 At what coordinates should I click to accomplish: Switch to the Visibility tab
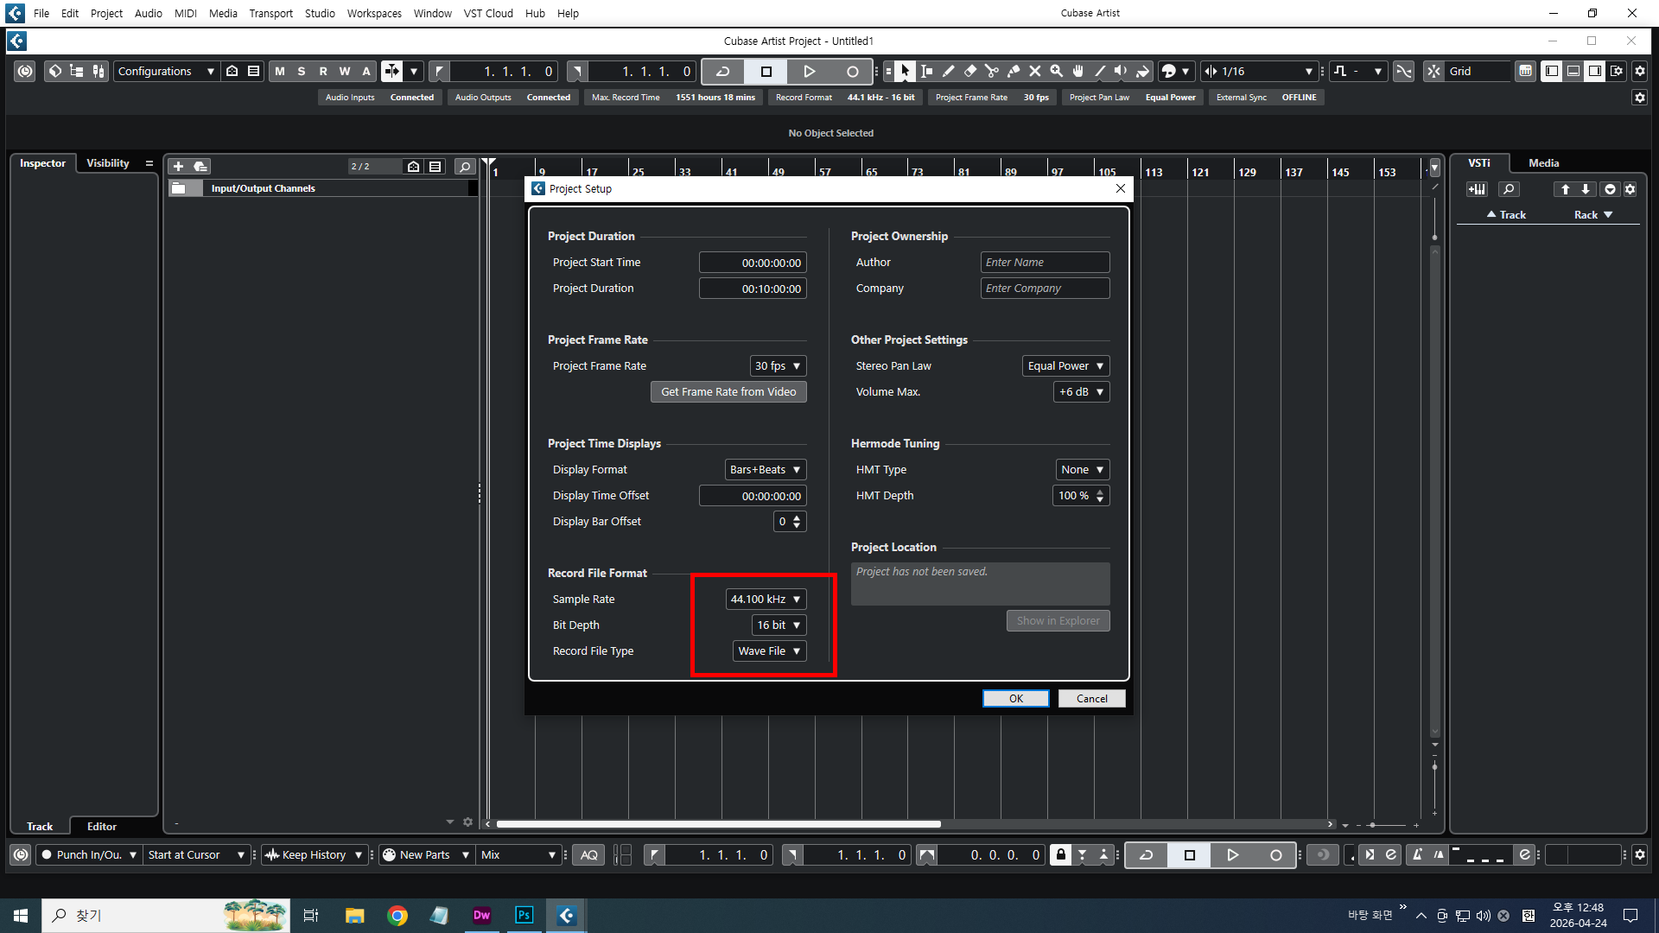coord(108,162)
